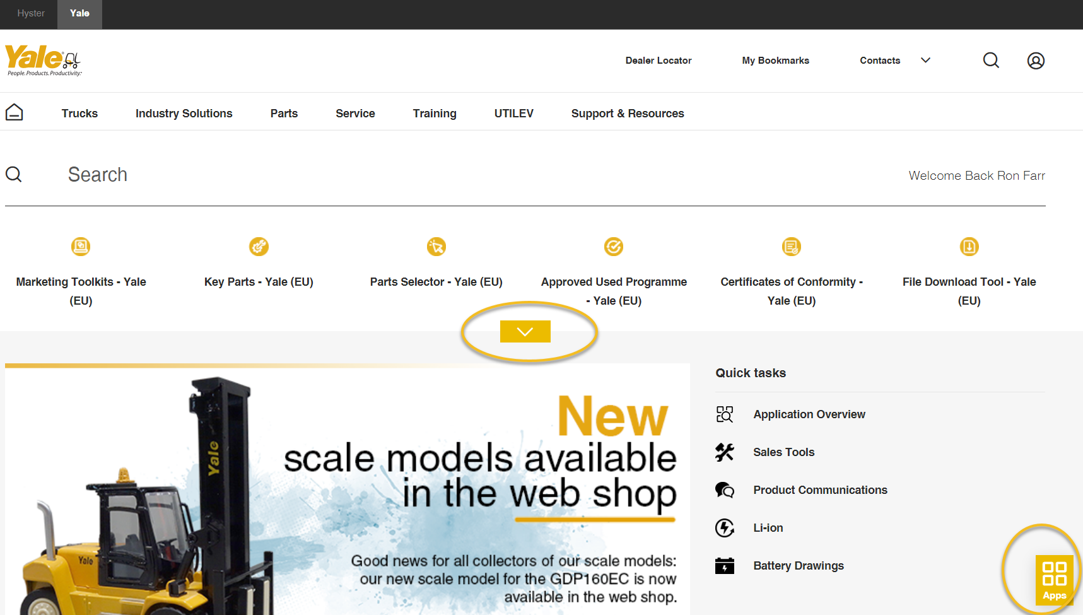Open the Parts menu

284,114
